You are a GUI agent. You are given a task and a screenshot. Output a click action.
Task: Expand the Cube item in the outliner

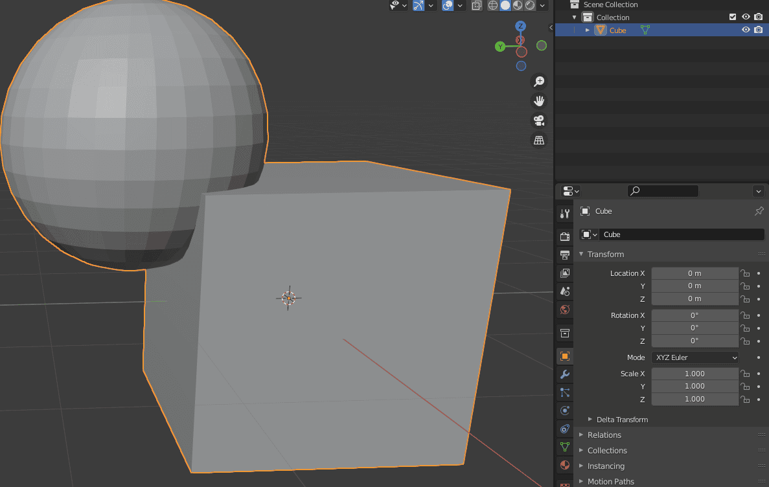coord(587,30)
